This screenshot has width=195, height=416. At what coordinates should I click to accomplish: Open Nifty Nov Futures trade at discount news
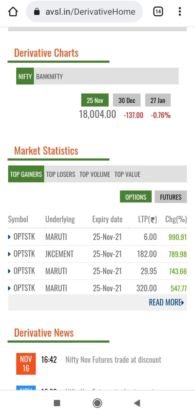(x=113, y=360)
